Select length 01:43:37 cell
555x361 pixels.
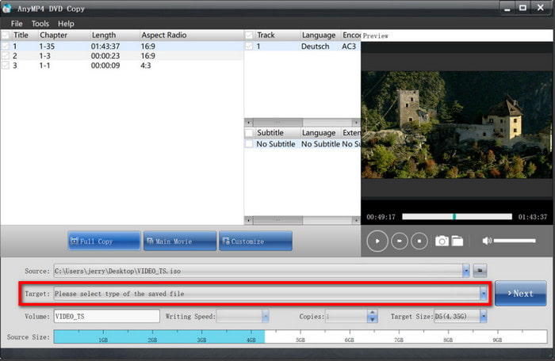click(x=105, y=47)
